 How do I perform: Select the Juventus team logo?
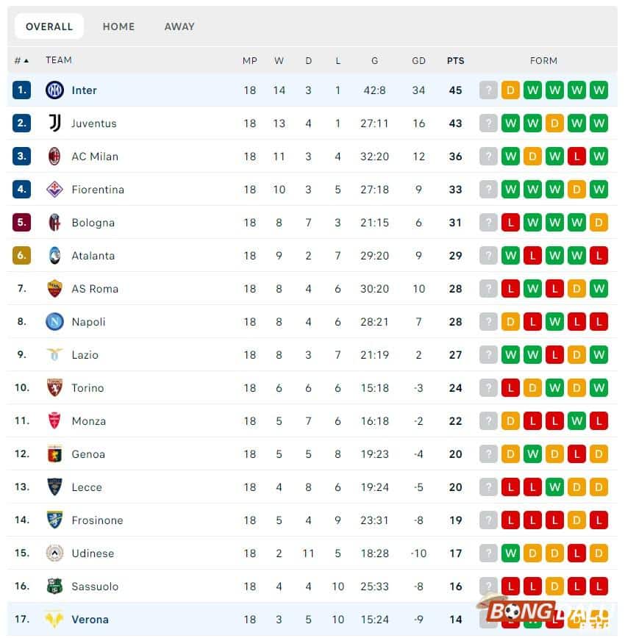tap(54, 123)
